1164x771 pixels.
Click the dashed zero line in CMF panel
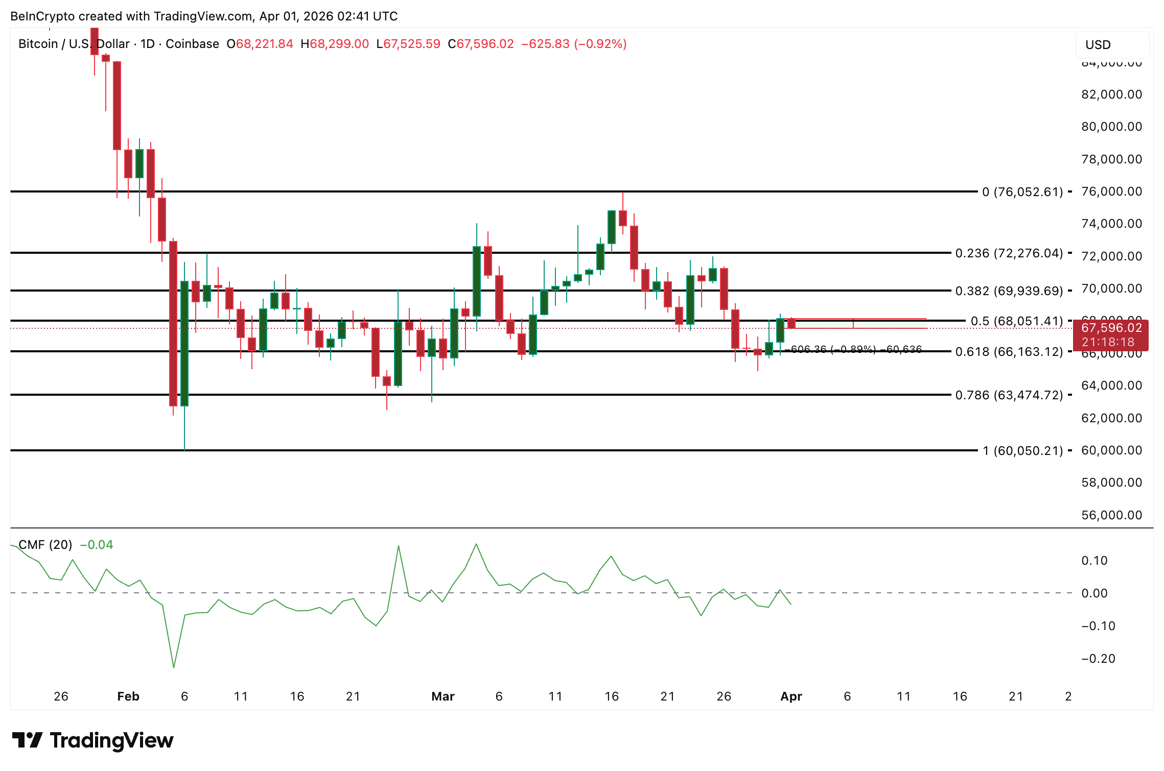tap(511, 592)
